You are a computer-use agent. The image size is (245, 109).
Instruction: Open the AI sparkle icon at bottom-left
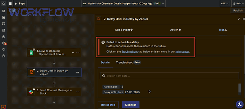coord(4,107)
